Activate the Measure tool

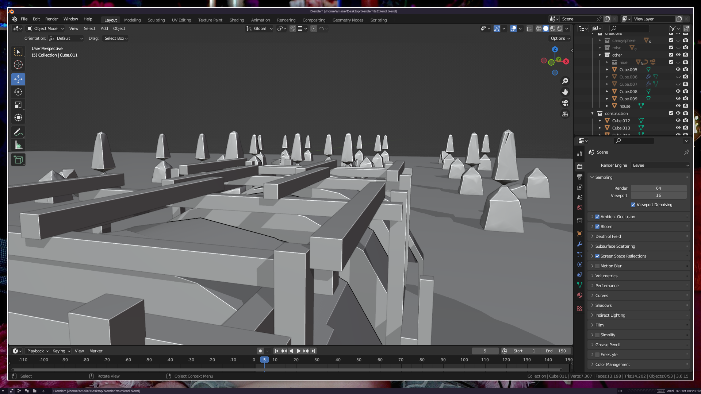coord(18,146)
